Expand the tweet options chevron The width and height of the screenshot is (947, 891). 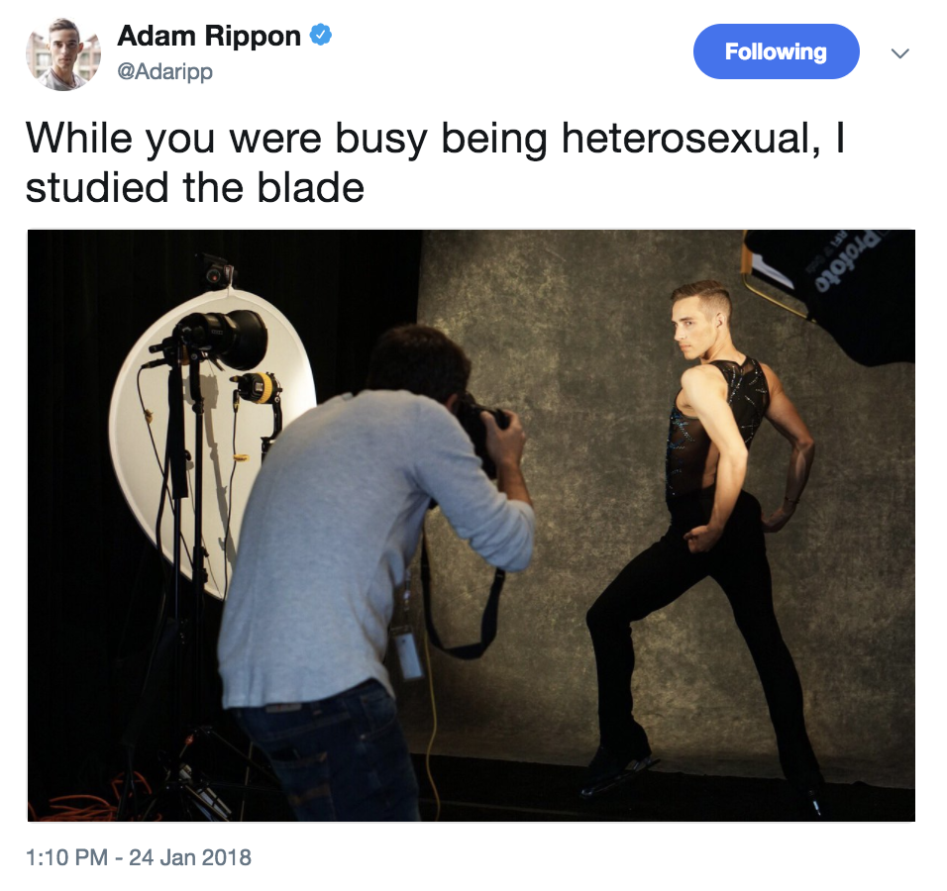click(899, 53)
